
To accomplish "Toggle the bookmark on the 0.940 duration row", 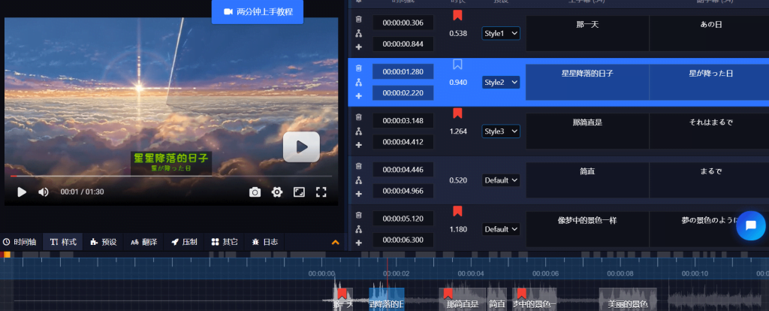I will coord(457,65).
